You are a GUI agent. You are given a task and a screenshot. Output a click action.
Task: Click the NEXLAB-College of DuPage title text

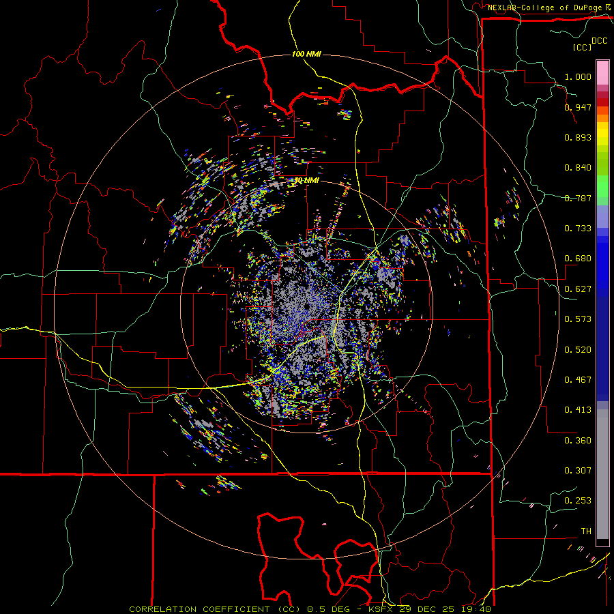coord(544,8)
